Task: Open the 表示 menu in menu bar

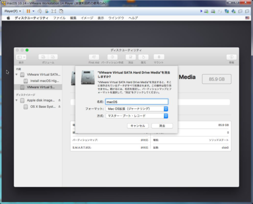Action: coord(101,18)
